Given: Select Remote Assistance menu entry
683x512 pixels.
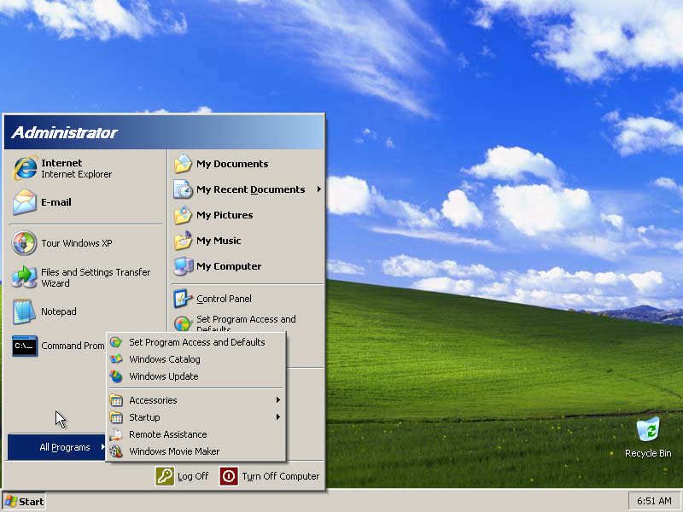Looking at the screenshot, I should 196,434.
